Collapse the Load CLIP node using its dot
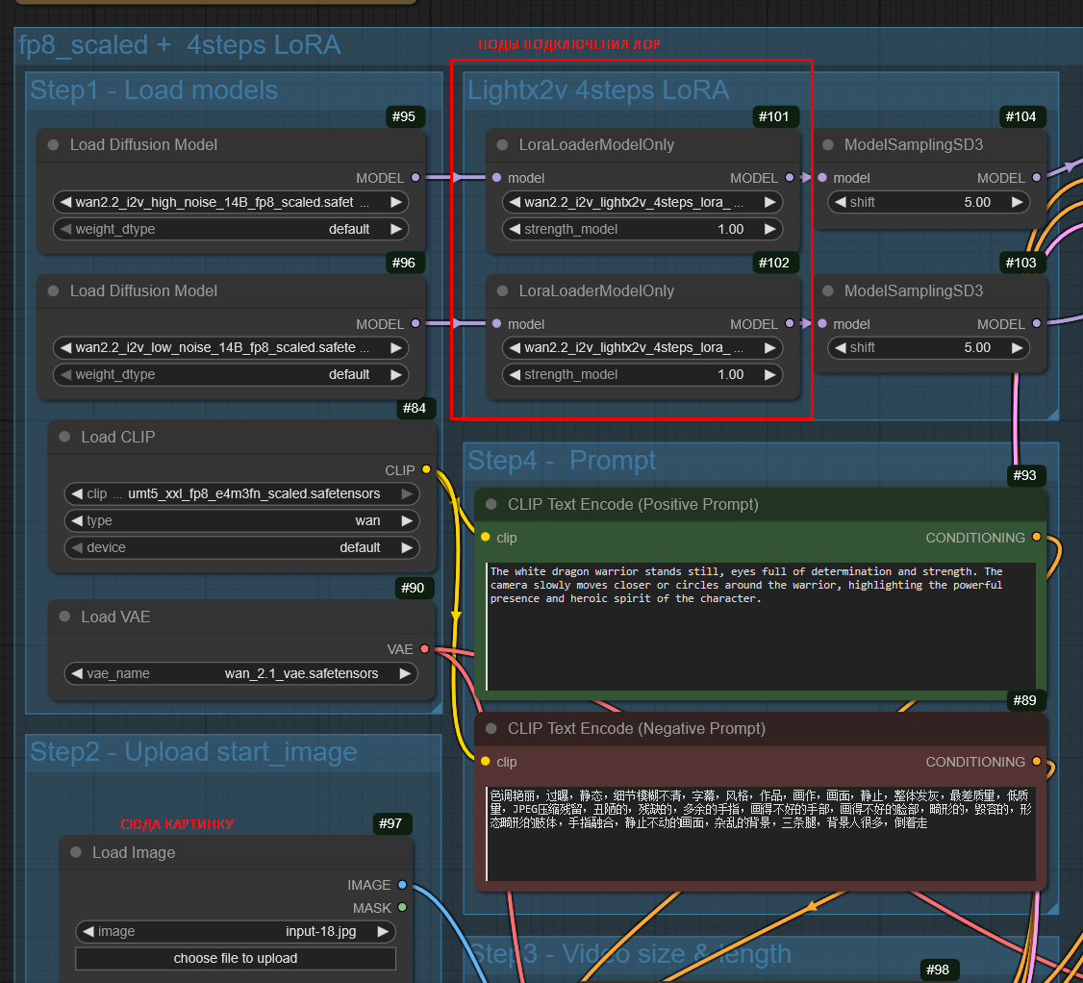 point(65,437)
